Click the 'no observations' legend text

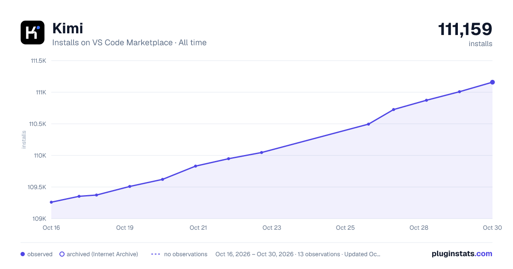(186, 254)
